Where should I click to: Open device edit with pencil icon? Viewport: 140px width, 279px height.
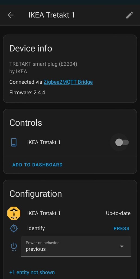[x=129, y=15]
